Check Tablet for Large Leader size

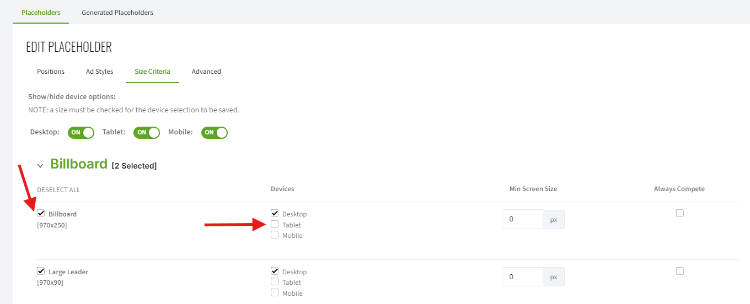[275, 282]
